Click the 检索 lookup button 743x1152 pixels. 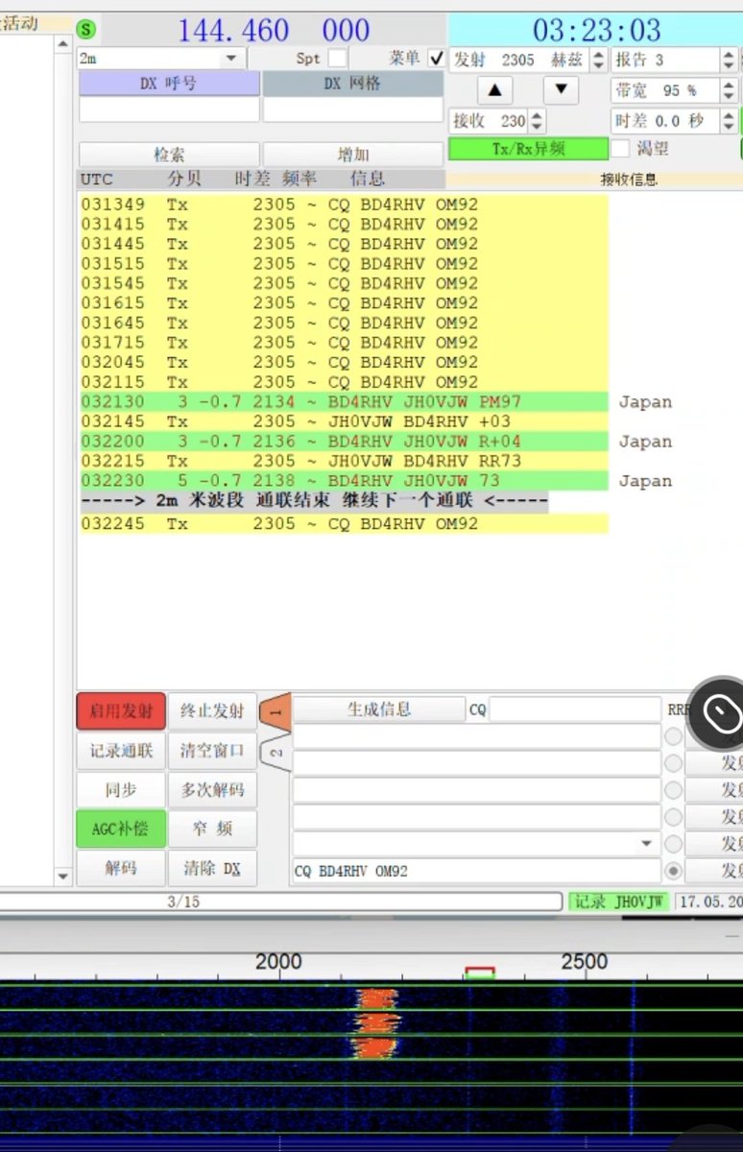[169, 155]
